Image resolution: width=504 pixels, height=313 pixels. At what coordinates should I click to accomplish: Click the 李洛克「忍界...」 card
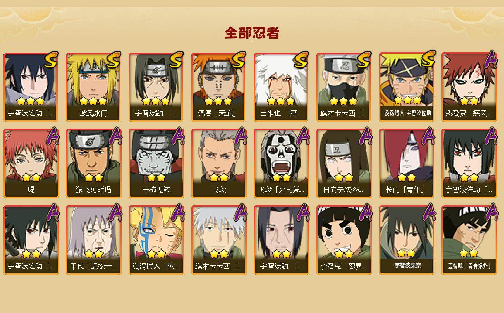click(x=344, y=240)
